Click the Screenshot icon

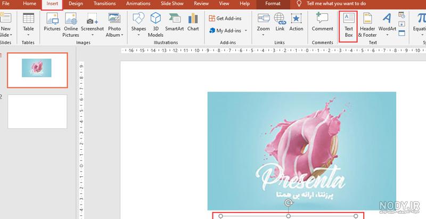click(92, 19)
